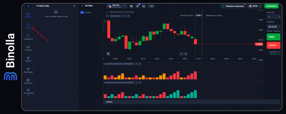This screenshot has width=286, height=114.
Task: Expand the EUR/USD asset dropdown
Action: pos(116,6)
